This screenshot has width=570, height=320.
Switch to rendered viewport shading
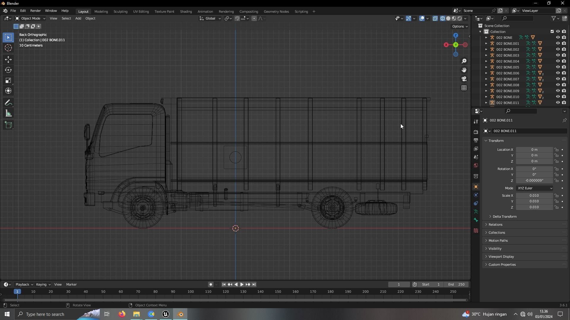pos(460,18)
